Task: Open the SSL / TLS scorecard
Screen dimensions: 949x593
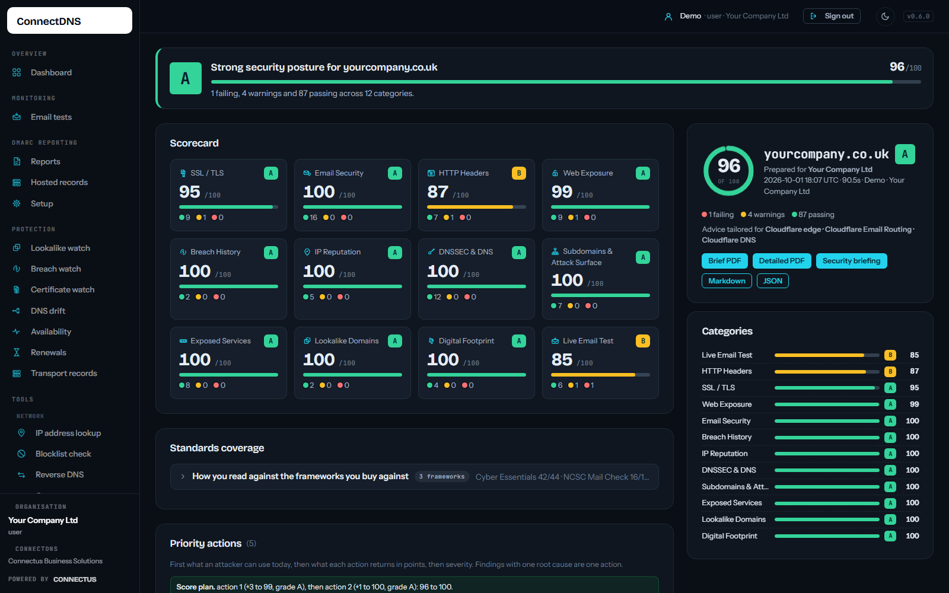Action: [x=228, y=195]
